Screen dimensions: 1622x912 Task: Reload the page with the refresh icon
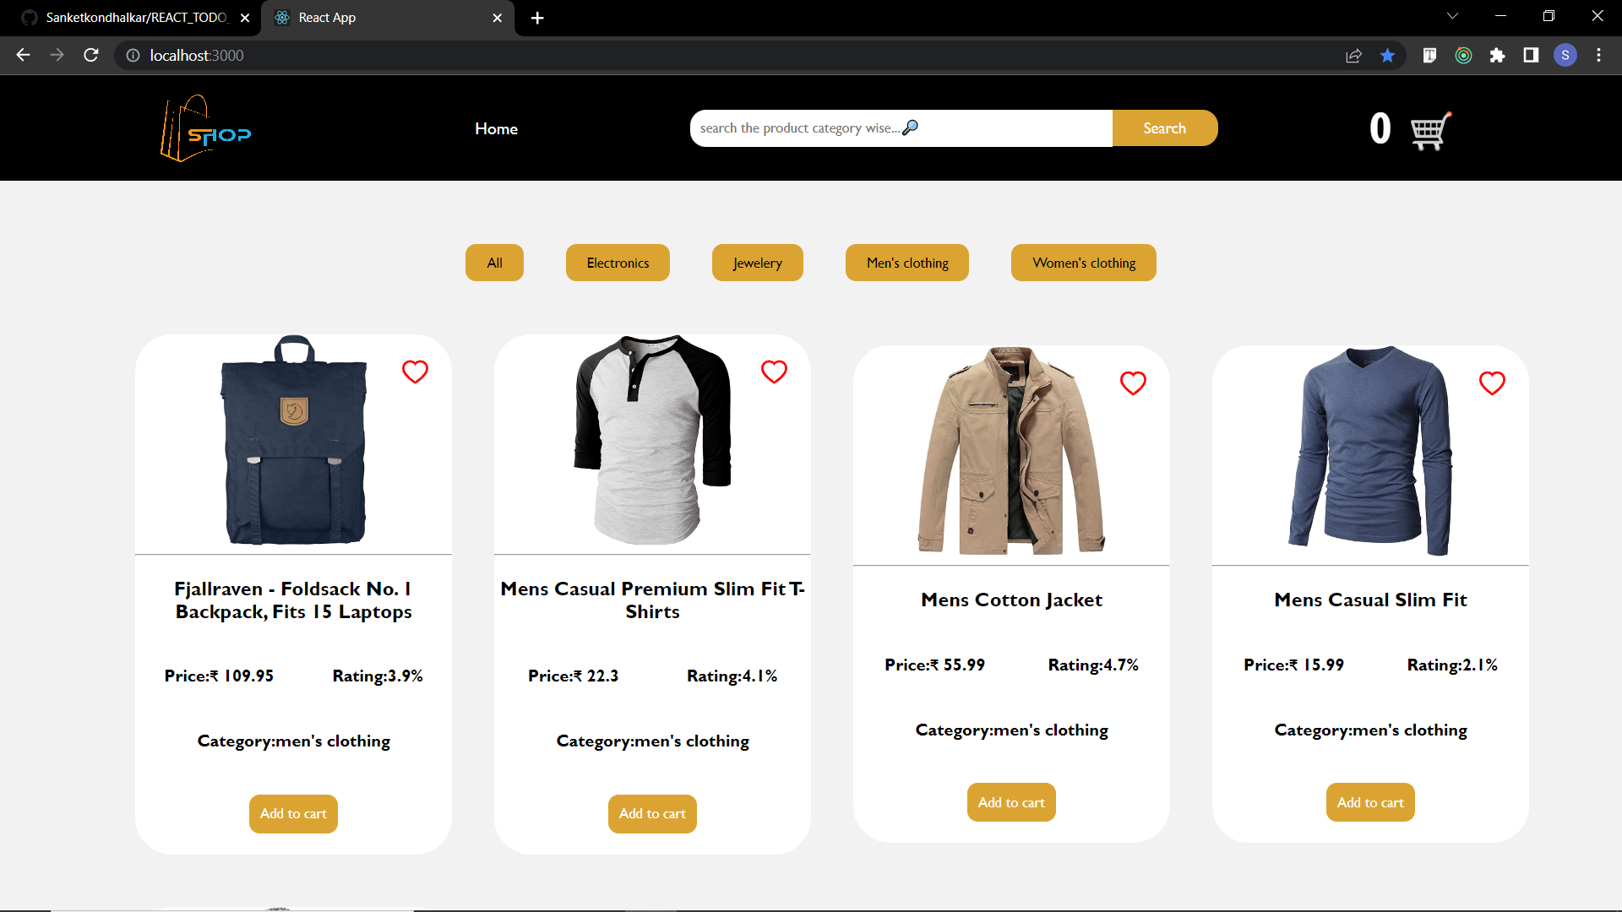point(90,55)
